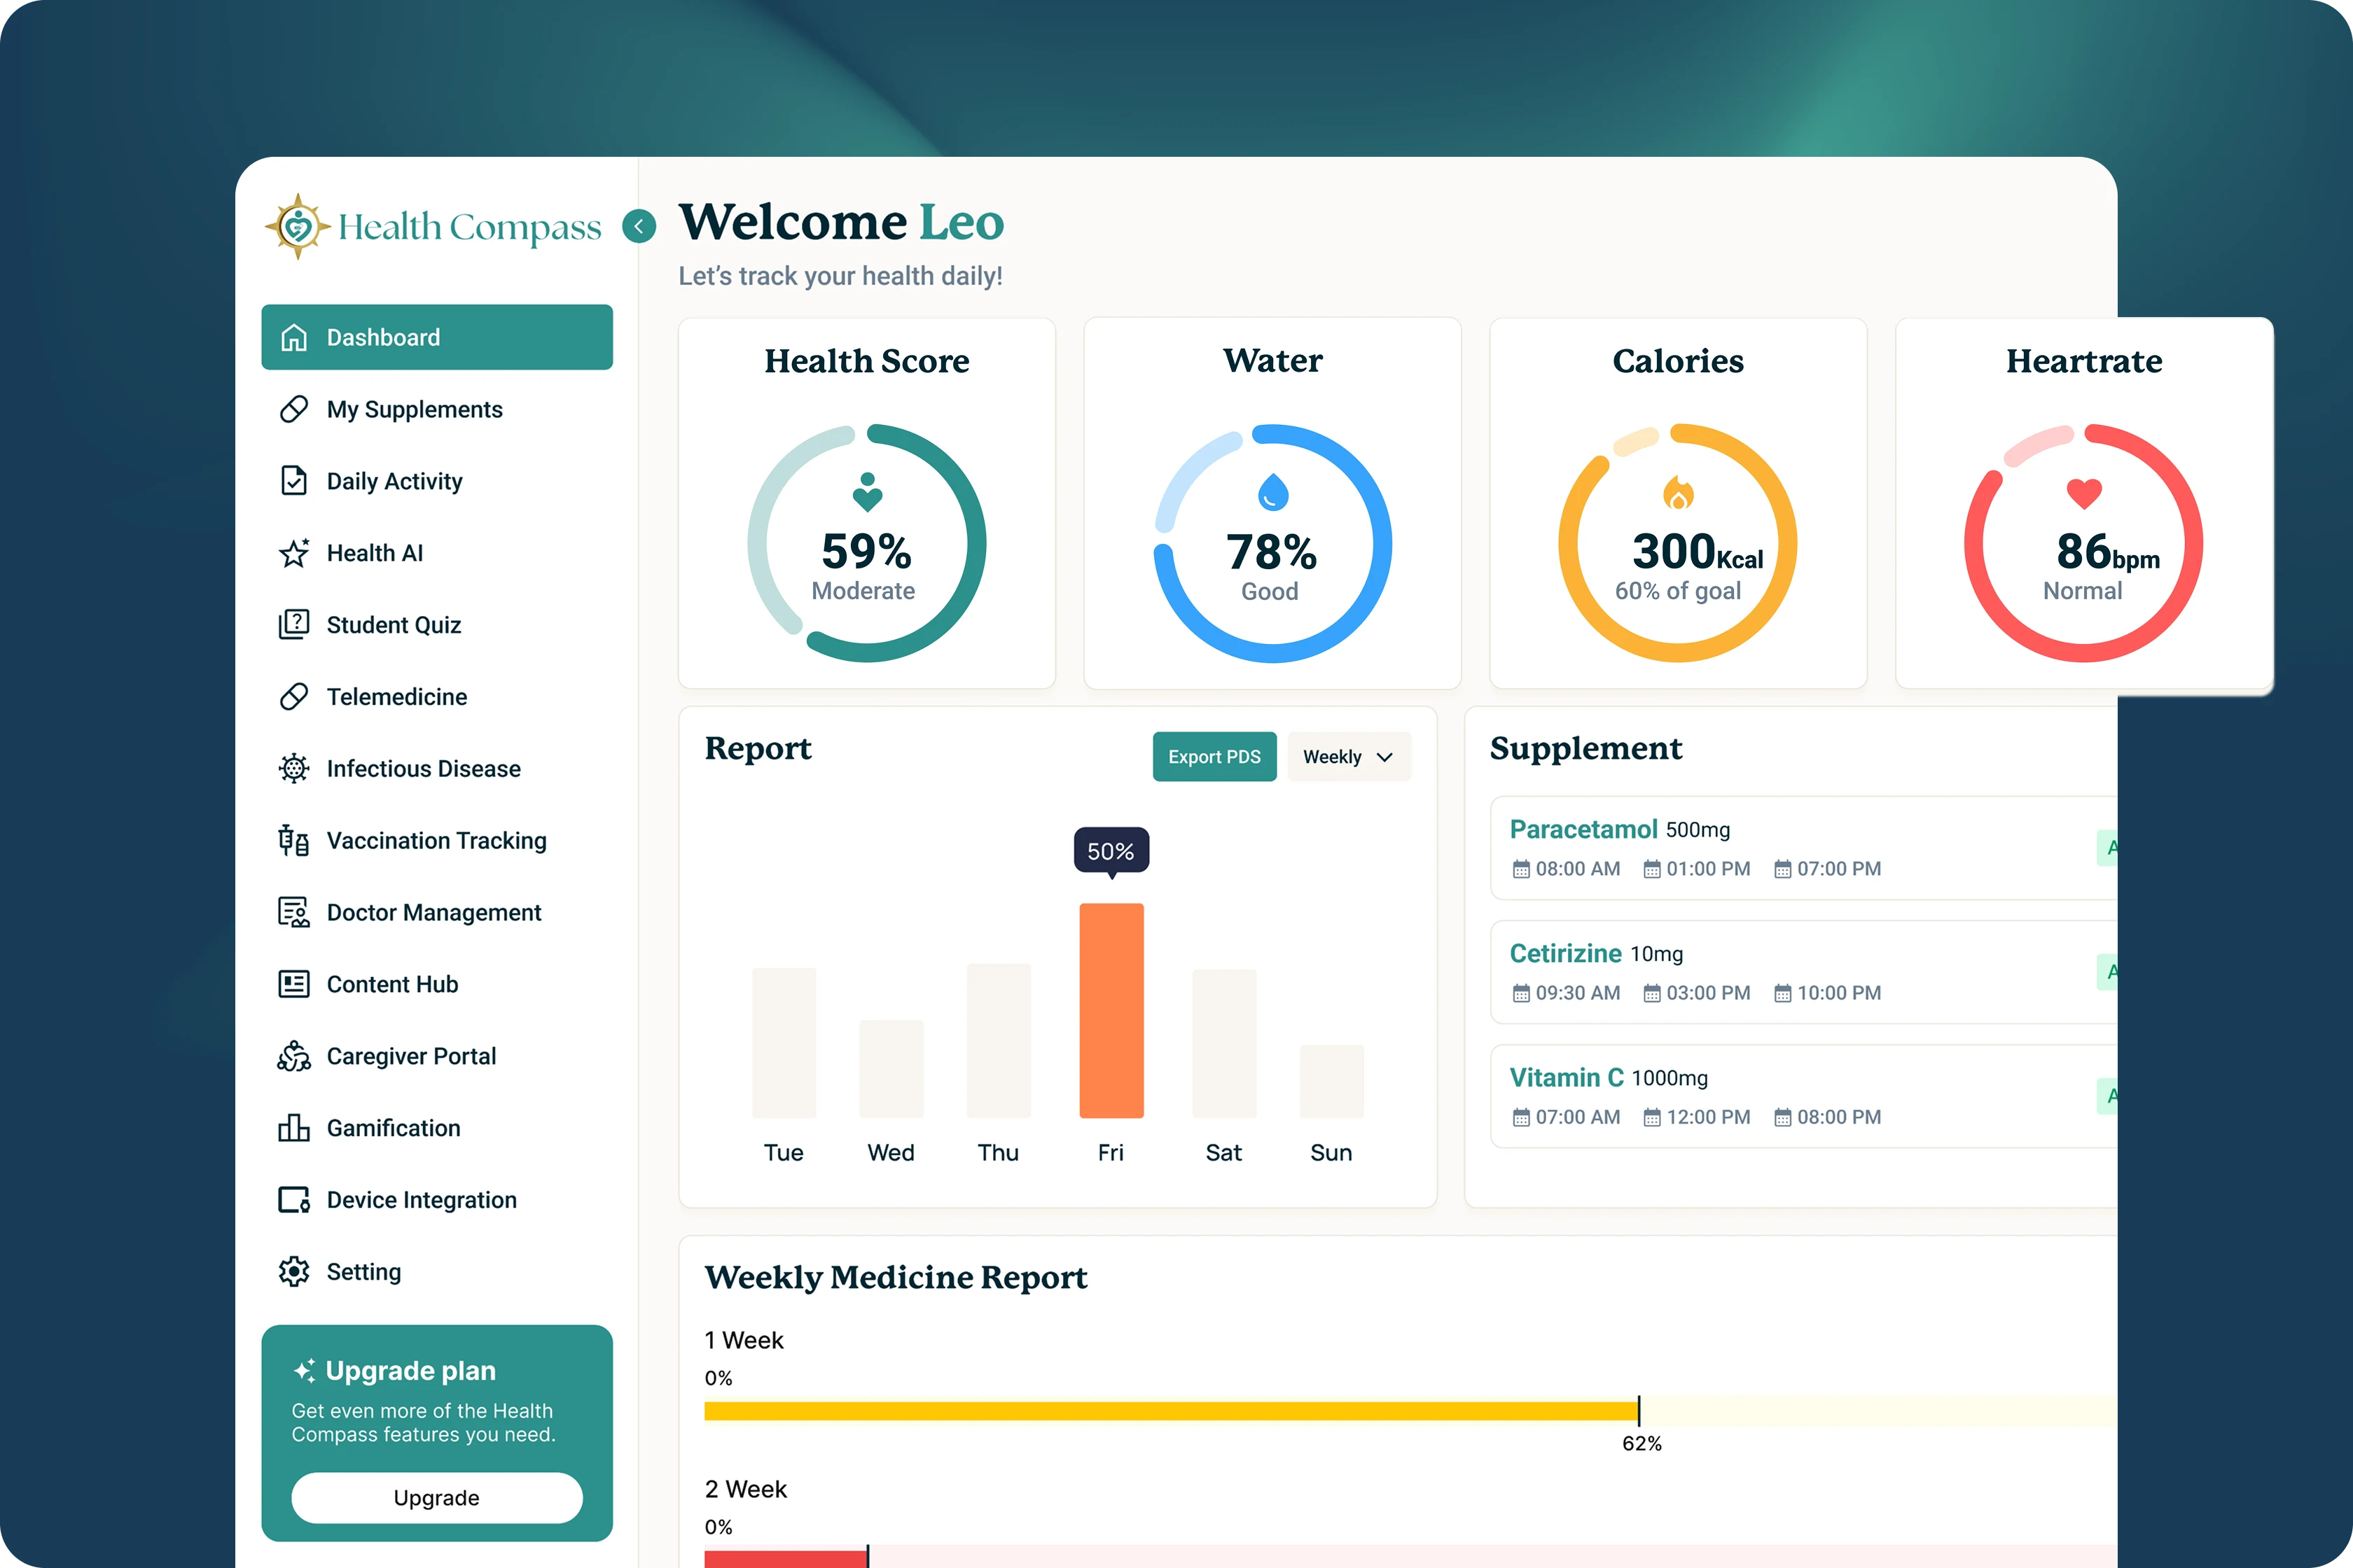Viewport: 2353px width, 1568px height.
Task: Open the Student Quiz section
Action: [437, 625]
